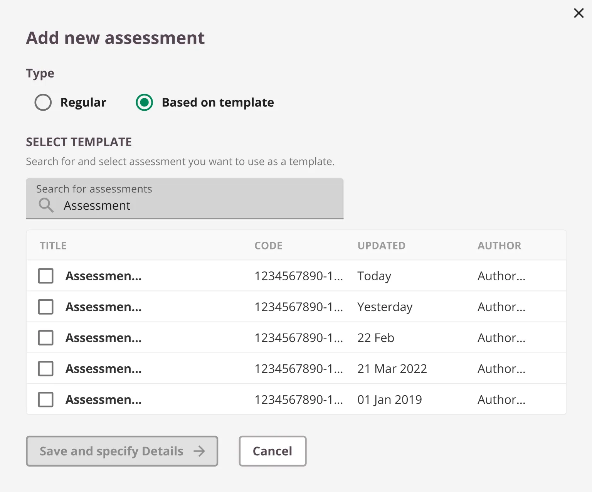
Task: Click arrow icon on Save and specify Details
Action: click(x=199, y=451)
